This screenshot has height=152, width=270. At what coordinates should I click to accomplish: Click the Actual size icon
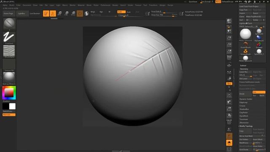pos(229,45)
